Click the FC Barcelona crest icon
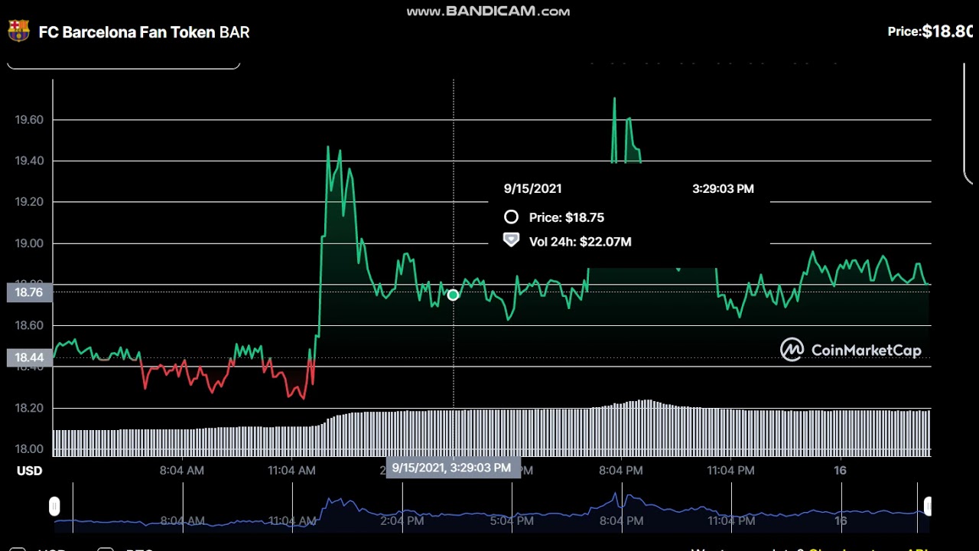The width and height of the screenshot is (979, 551). pos(18,31)
